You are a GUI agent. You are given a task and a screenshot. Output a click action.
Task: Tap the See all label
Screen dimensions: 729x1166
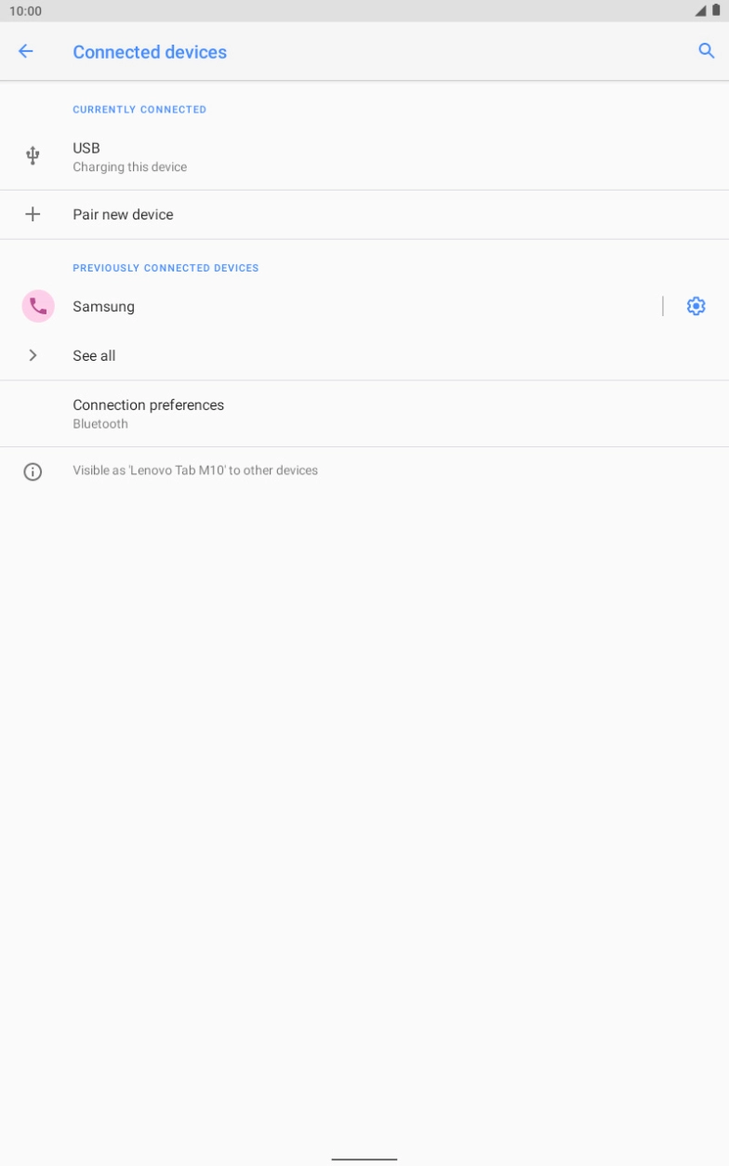click(94, 355)
